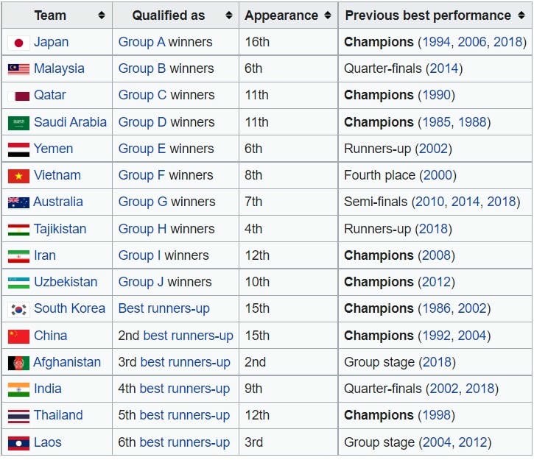Image resolution: width=534 pixels, height=460 pixels.
Task: Open the Group A link
Action: pos(141,42)
